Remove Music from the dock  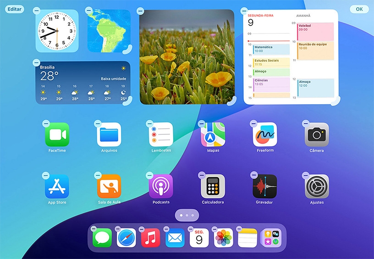[x=142, y=229]
